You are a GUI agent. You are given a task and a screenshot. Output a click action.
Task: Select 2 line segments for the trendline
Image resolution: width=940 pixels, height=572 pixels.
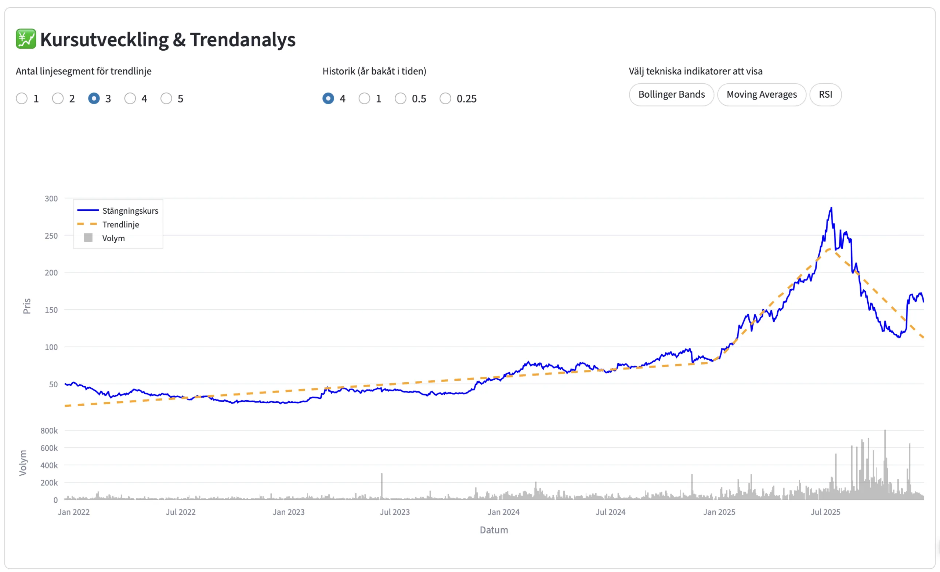click(x=58, y=99)
